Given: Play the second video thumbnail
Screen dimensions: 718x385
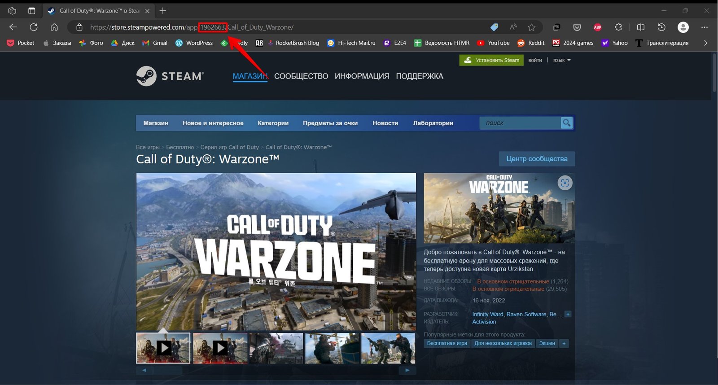Looking at the screenshot, I should click(220, 348).
